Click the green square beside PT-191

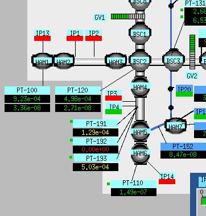(71, 121)
